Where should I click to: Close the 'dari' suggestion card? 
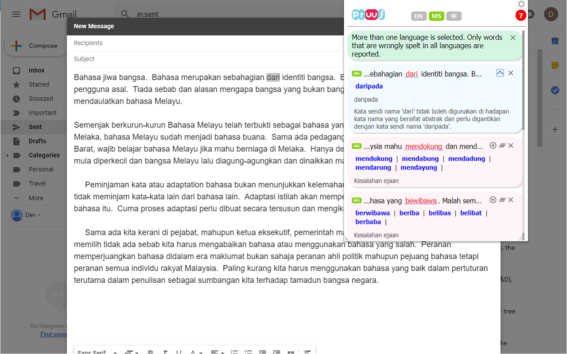click(511, 73)
